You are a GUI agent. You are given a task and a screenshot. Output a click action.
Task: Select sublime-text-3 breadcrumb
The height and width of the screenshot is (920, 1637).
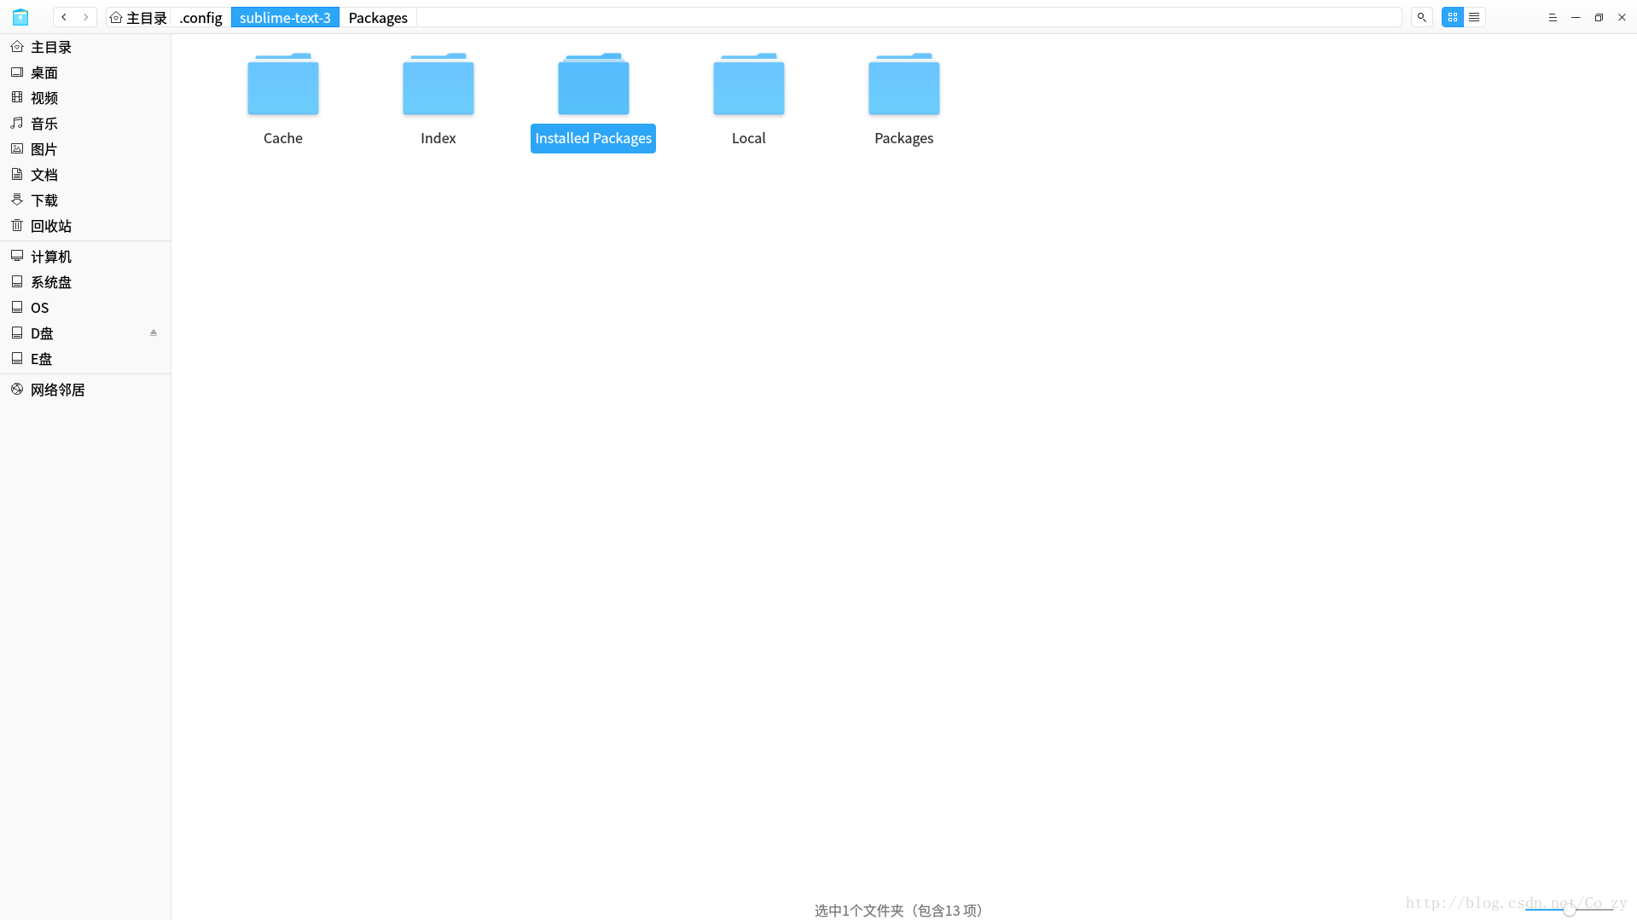(285, 17)
